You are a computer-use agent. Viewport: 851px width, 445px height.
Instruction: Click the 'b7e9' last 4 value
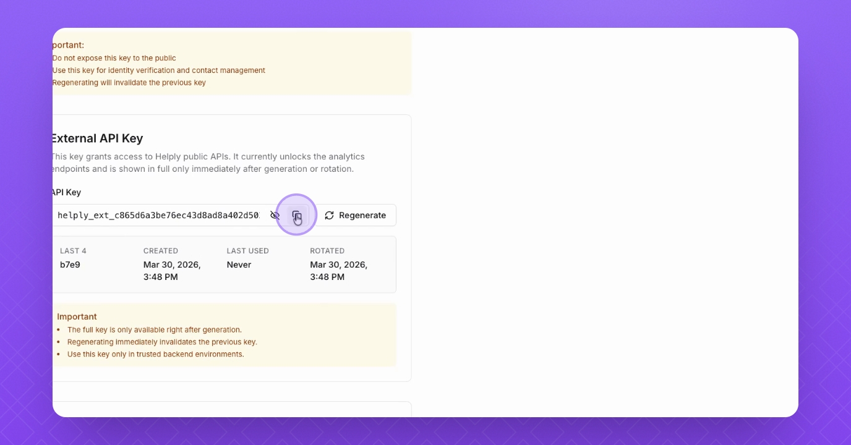[x=70, y=265]
